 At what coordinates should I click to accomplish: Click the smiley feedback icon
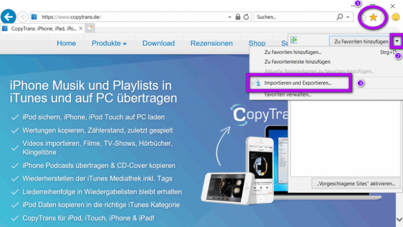pyautogui.click(x=396, y=17)
